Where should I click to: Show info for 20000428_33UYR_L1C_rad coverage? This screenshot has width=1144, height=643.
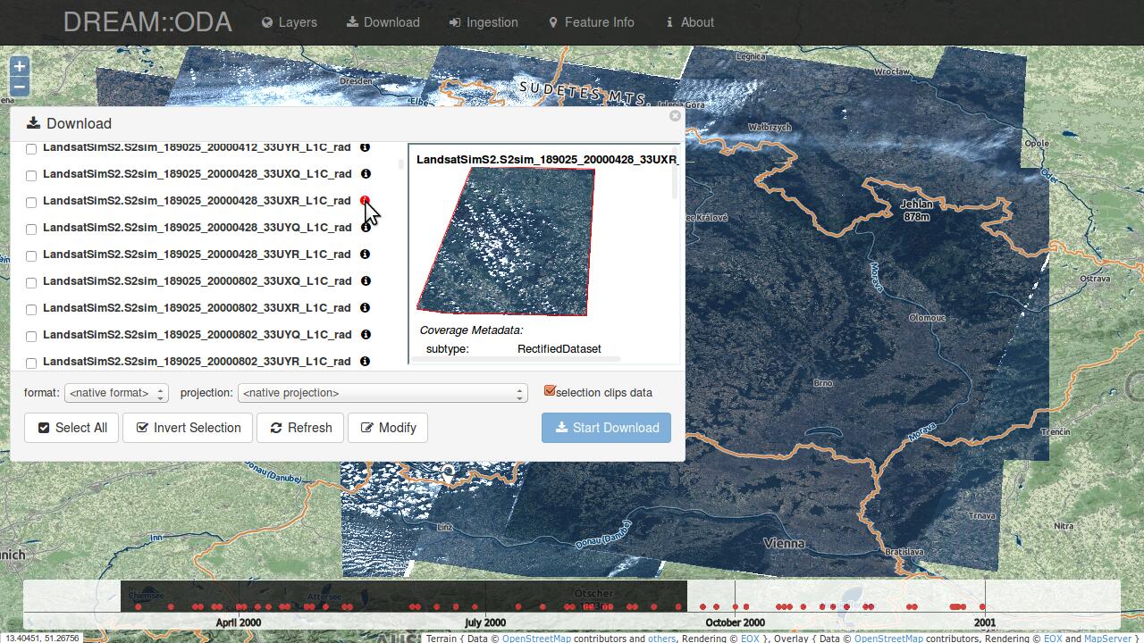(365, 255)
